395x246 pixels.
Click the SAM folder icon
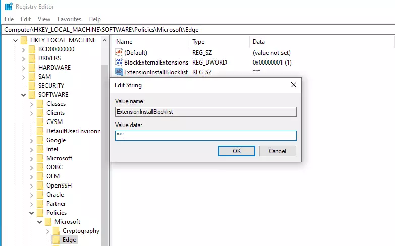pos(32,77)
